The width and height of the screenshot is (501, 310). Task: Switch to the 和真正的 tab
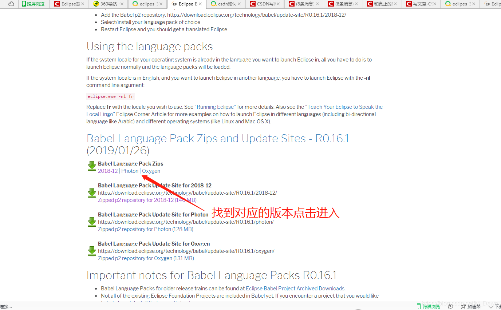(x=383, y=4)
